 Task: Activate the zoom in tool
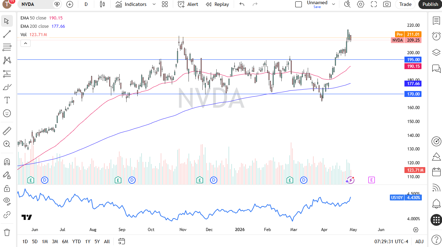pos(7,144)
